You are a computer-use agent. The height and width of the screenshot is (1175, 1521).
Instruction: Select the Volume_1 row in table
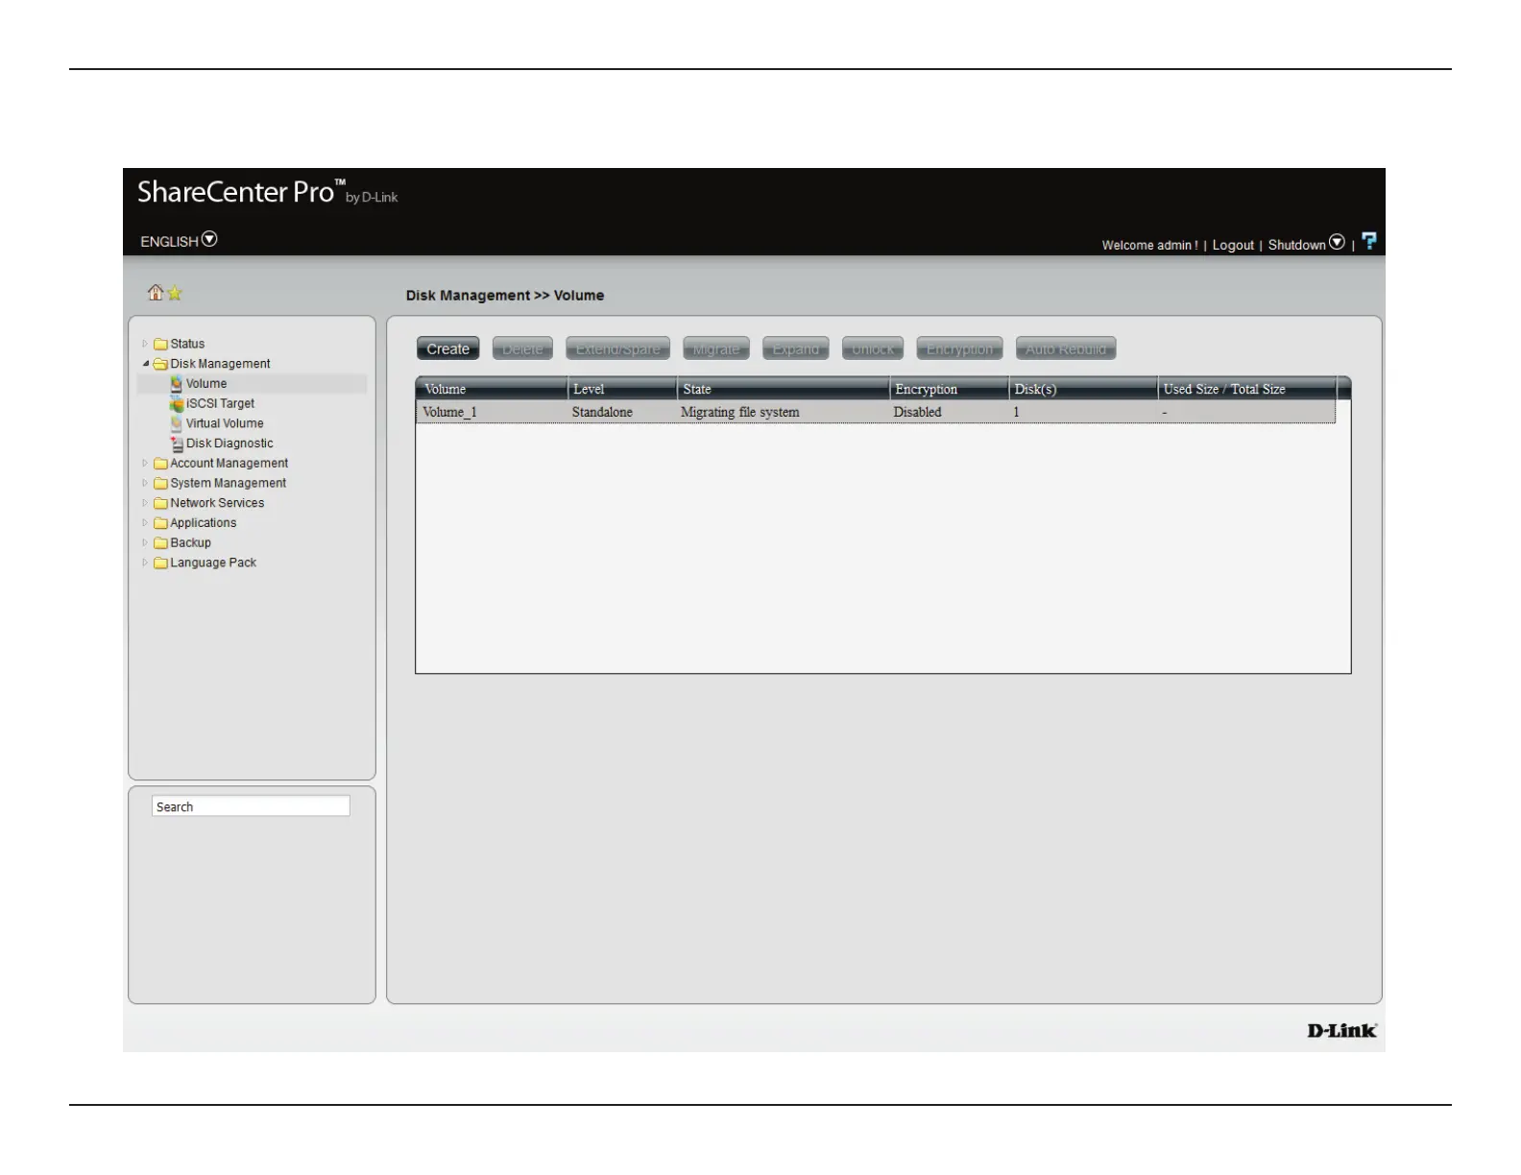point(874,413)
